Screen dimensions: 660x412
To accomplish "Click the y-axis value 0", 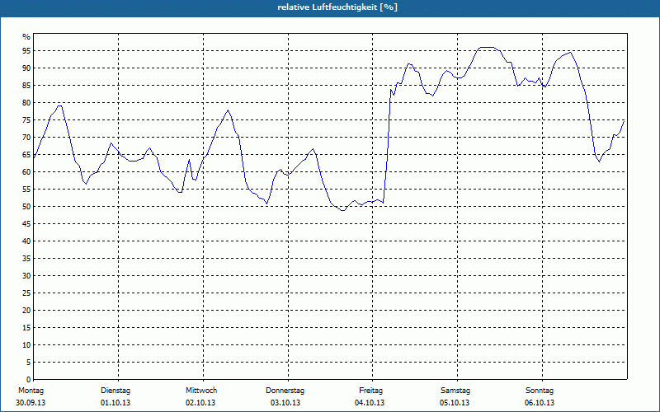I will (x=28, y=380).
